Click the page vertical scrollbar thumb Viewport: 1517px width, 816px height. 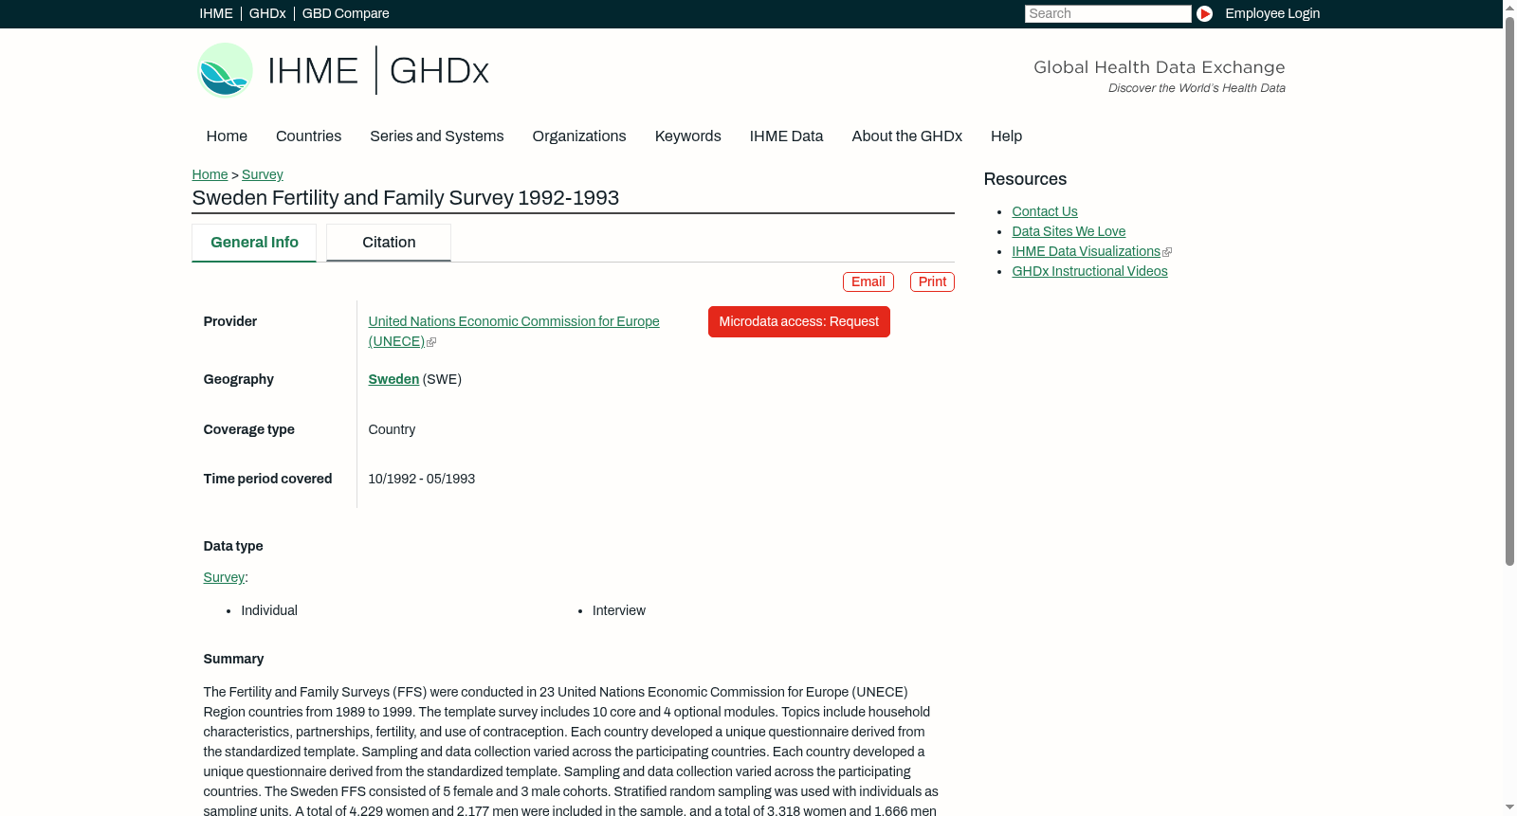click(1509, 291)
